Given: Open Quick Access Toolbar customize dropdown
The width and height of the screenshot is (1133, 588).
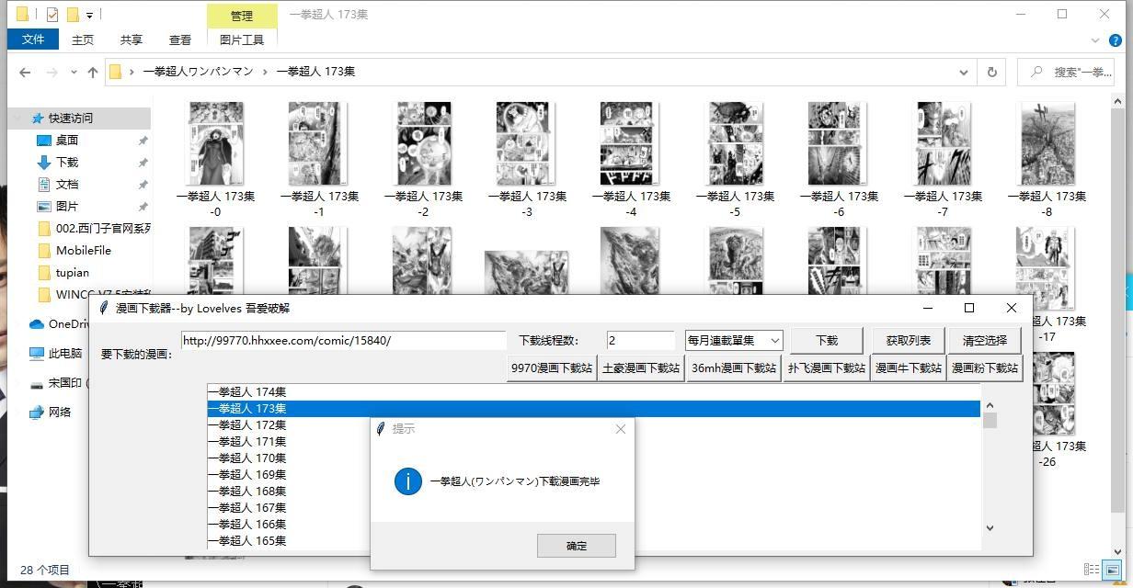Looking at the screenshot, I should [x=89, y=16].
